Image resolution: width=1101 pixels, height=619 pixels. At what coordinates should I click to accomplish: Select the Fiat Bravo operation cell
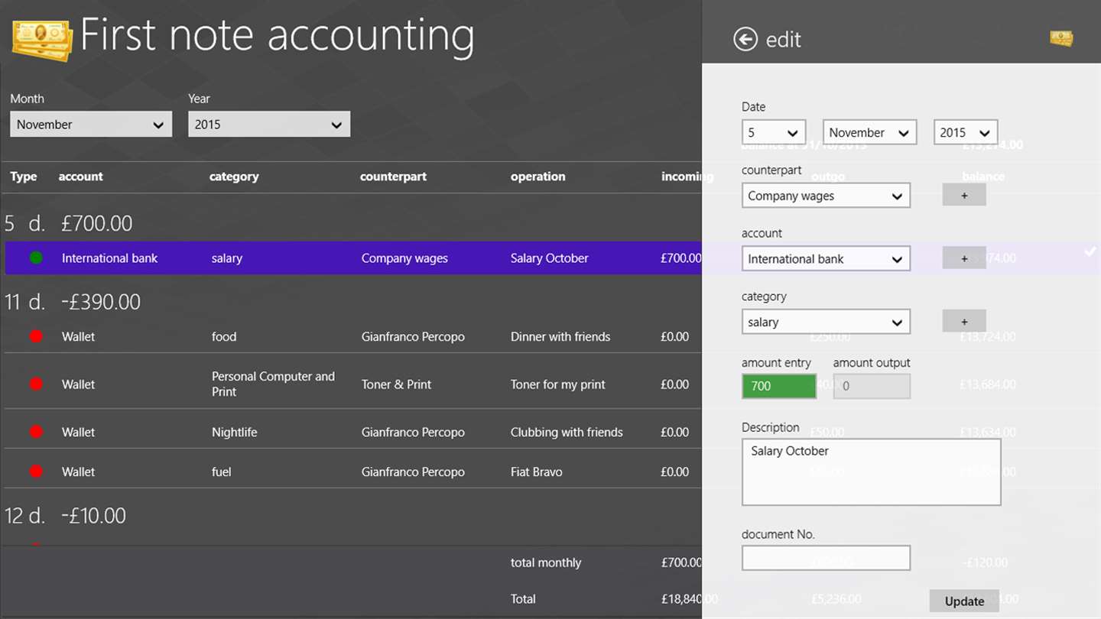click(537, 472)
